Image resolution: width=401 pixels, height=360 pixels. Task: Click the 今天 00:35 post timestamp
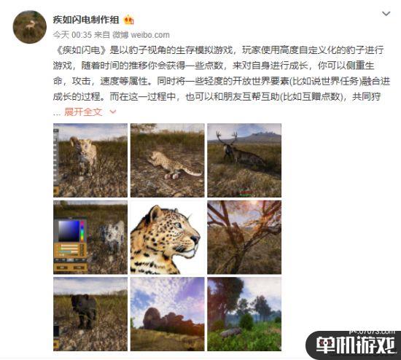pyautogui.click(x=72, y=35)
